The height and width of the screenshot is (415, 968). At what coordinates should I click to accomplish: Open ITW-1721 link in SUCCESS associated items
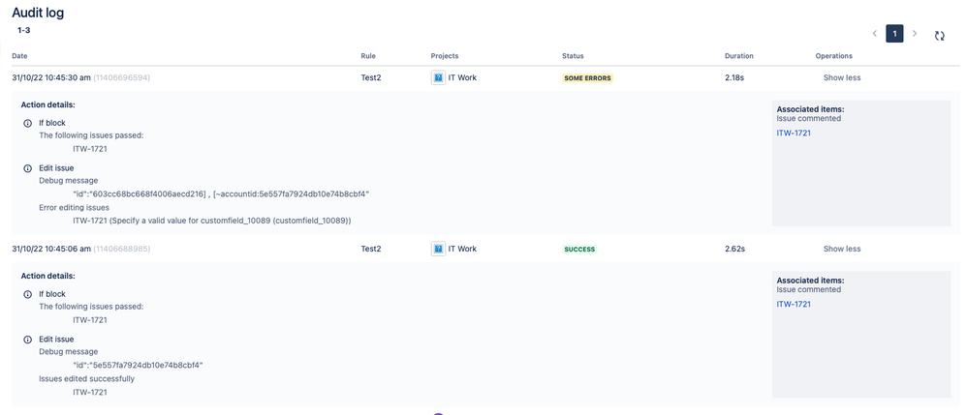click(794, 304)
